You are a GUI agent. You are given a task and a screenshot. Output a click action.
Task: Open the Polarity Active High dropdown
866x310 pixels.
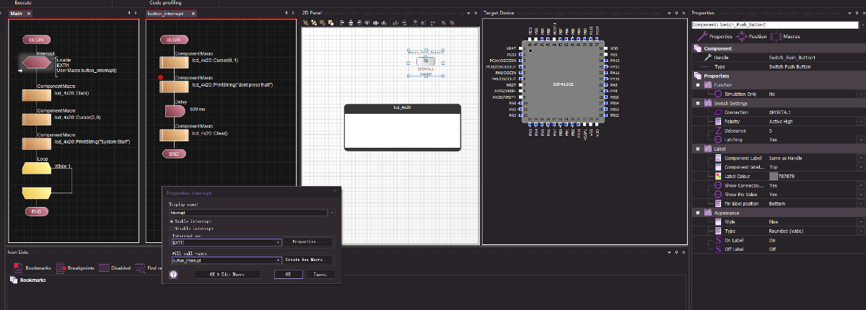point(861,121)
